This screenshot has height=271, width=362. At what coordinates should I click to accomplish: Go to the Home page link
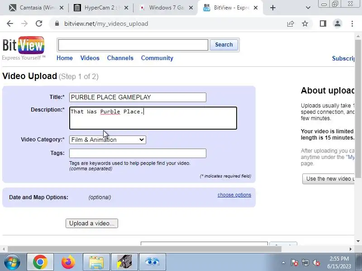[x=65, y=58]
